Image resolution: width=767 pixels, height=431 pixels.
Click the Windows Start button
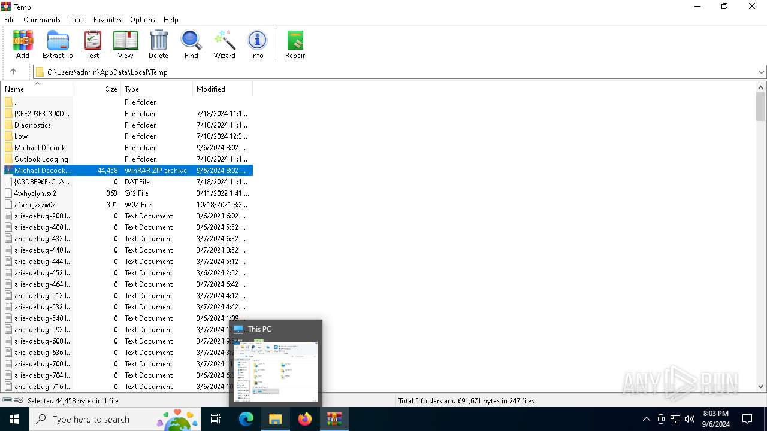point(14,419)
